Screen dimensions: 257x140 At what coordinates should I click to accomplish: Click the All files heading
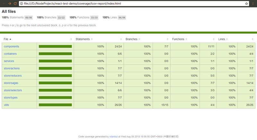tap(9, 12)
